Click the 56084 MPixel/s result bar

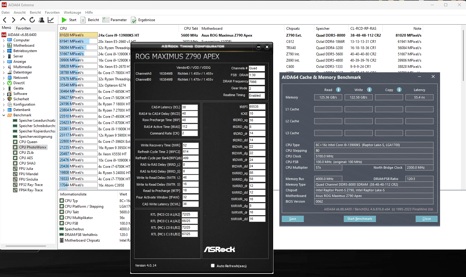(78, 48)
